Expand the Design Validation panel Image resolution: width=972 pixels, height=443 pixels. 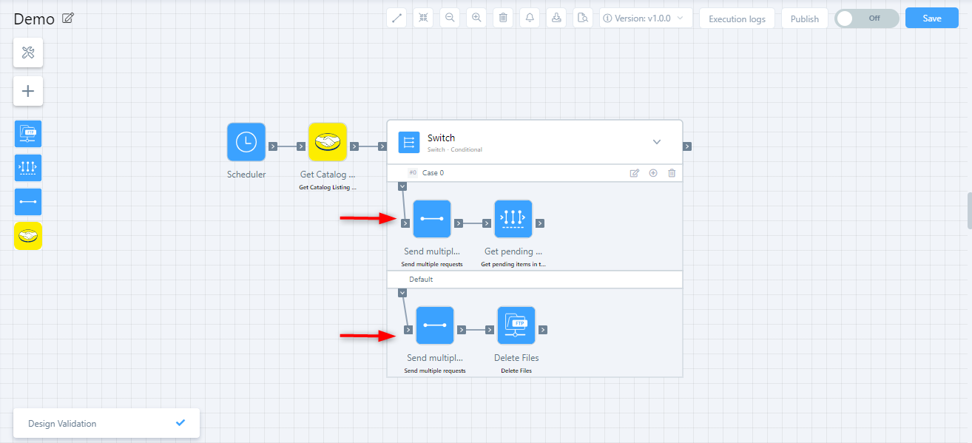click(107, 423)
